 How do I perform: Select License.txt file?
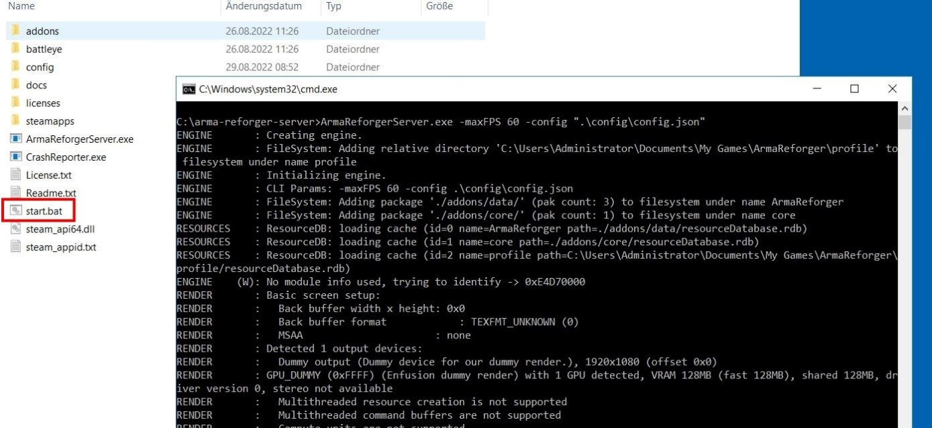click(48, 175)
